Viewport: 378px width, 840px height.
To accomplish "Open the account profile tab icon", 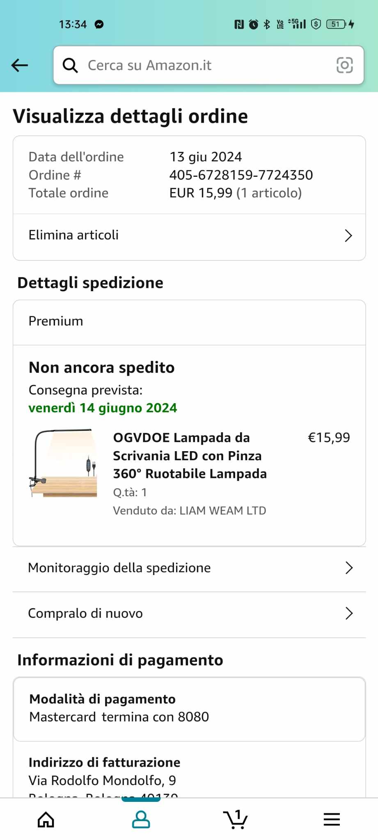I will (141, 820).
